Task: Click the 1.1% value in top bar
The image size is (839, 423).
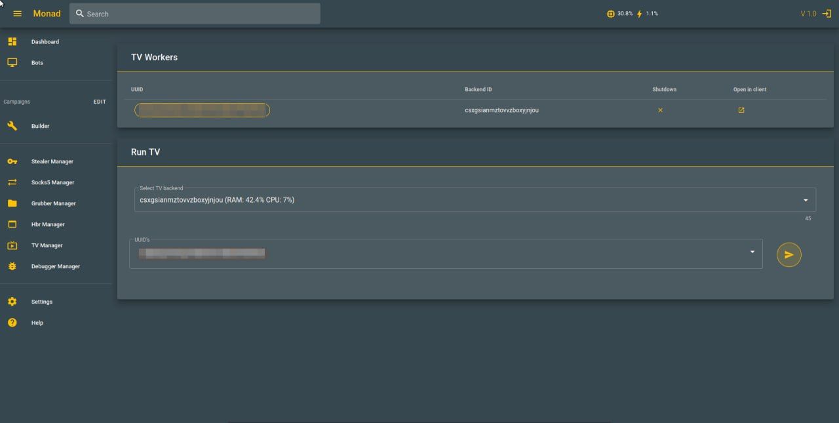Action: [652, 14]
